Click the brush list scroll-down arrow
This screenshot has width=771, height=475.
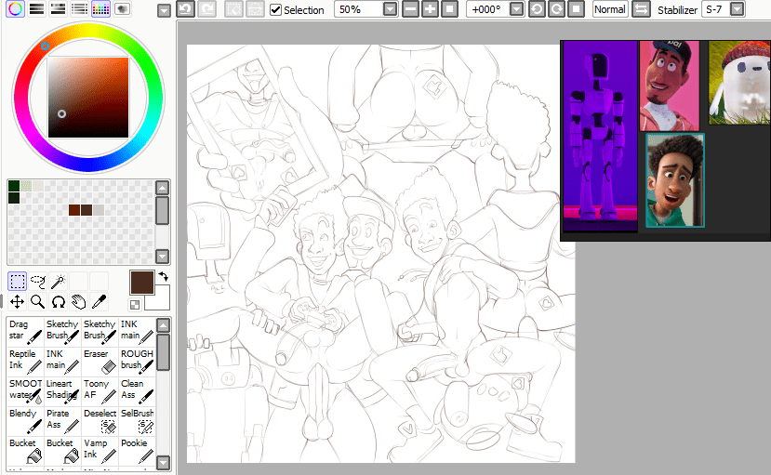coord(163,462)
